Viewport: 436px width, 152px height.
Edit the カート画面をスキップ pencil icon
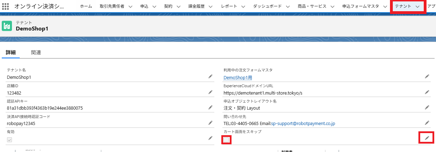[x=427, y=138]
